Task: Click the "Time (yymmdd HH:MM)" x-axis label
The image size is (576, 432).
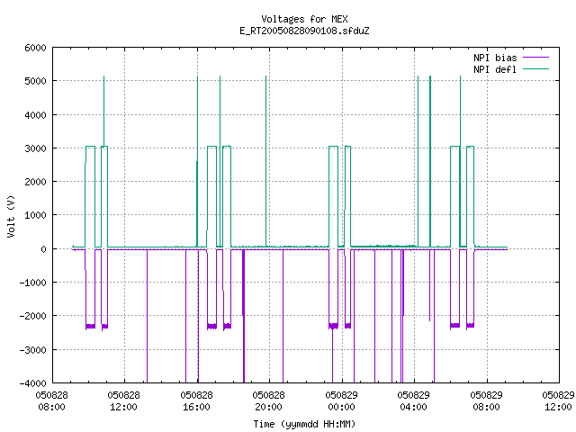Action: tap(304, 424)
